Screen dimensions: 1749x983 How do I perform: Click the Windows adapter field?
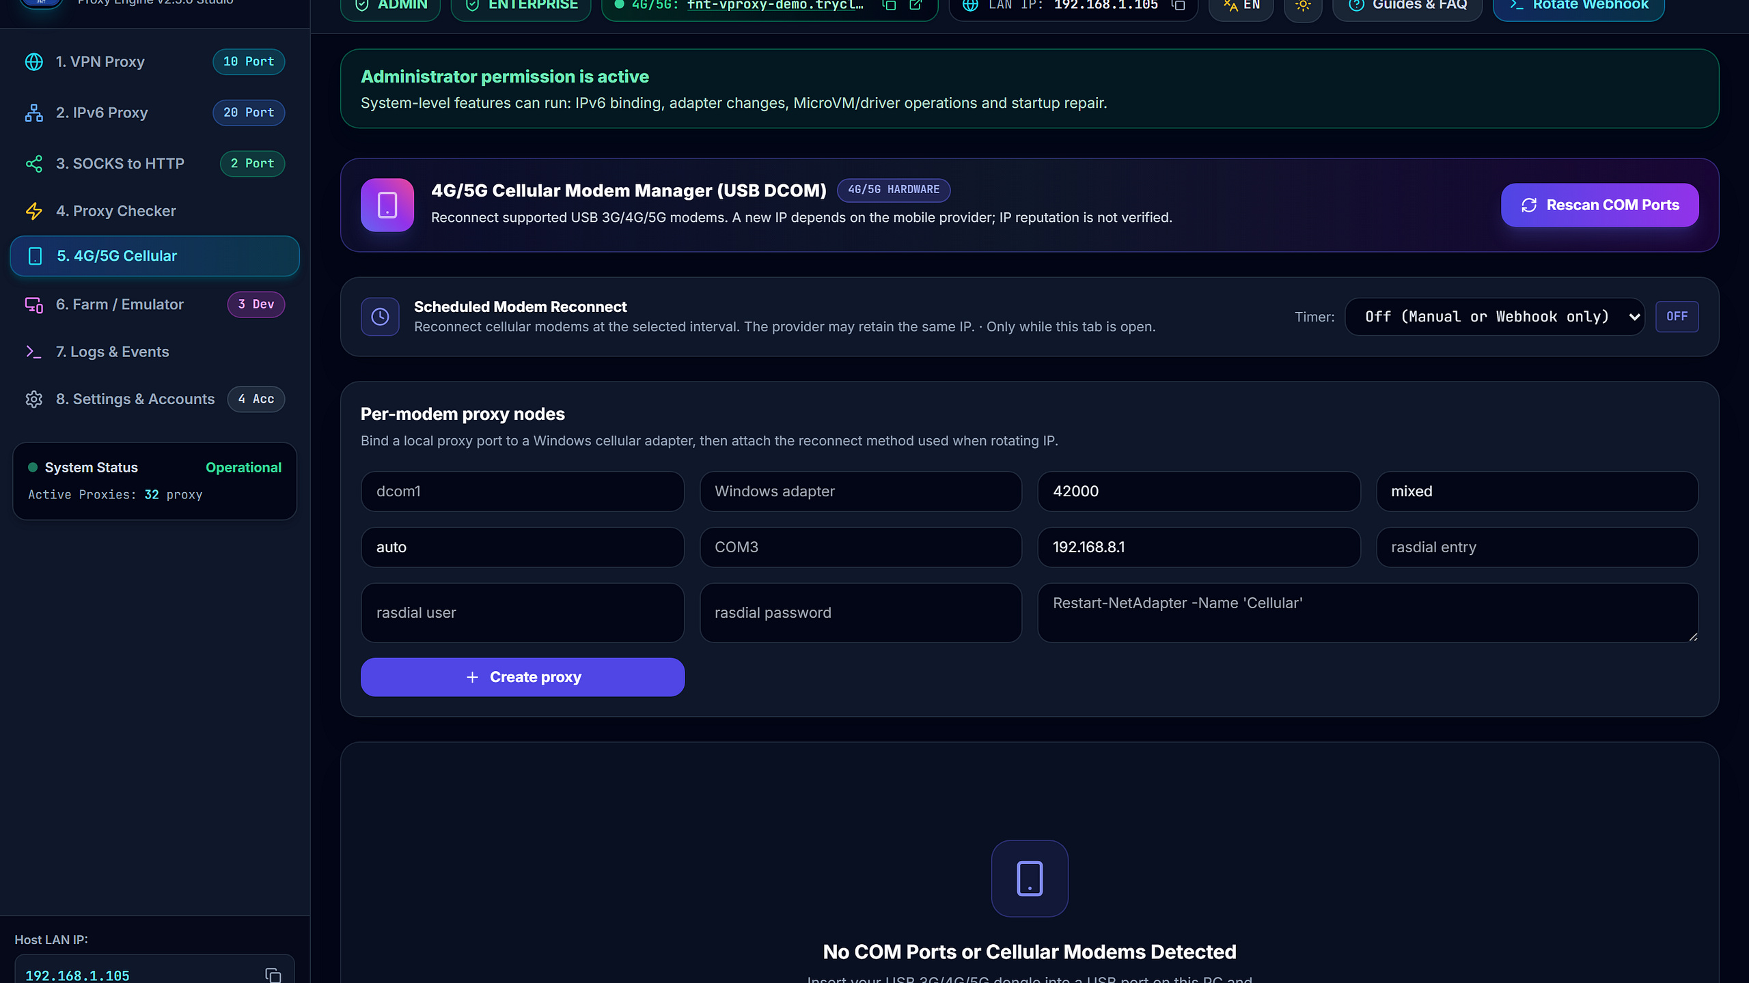(x=861, y=491)
